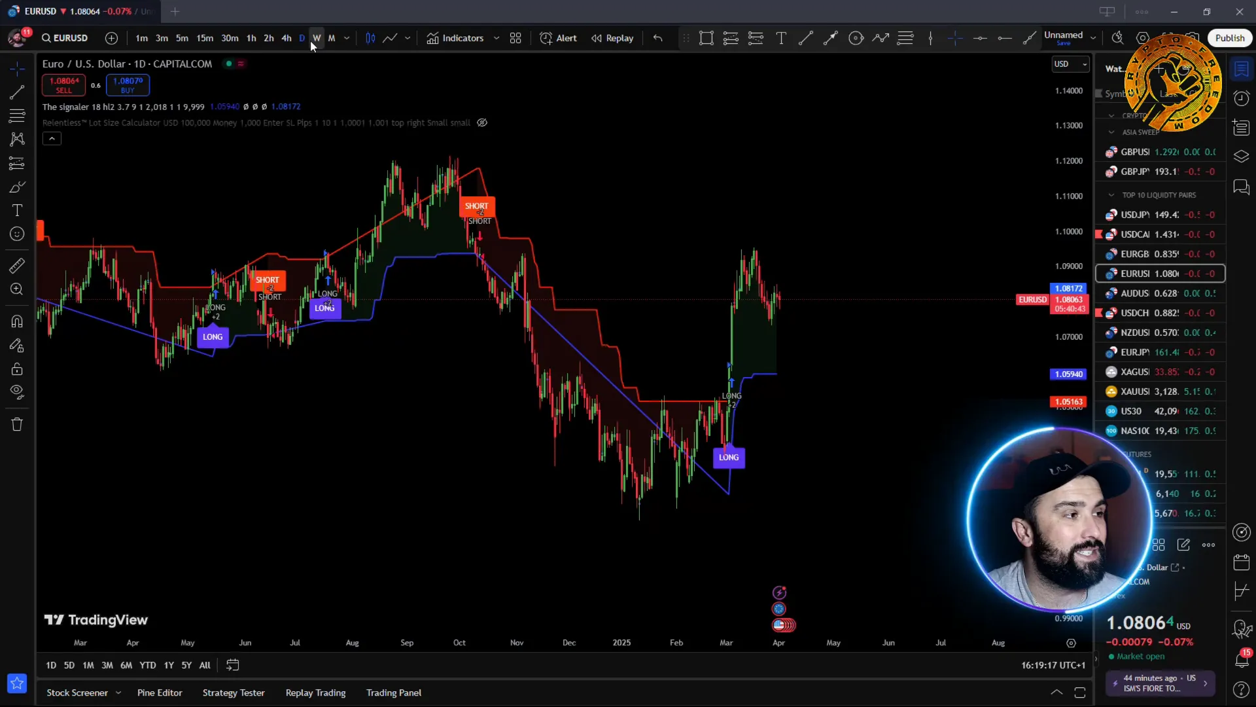Collapse the indicator legend arrow
The height and width of the screenshot is (707, 1256).
[52, 138]
